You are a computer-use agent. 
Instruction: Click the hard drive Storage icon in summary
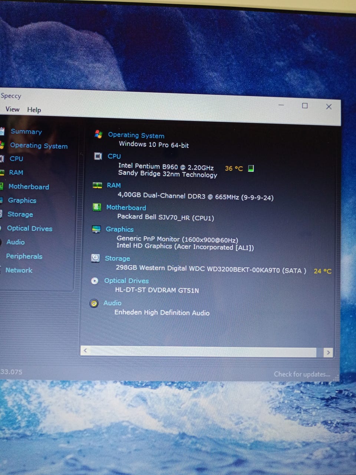click(x=95, y=258)
